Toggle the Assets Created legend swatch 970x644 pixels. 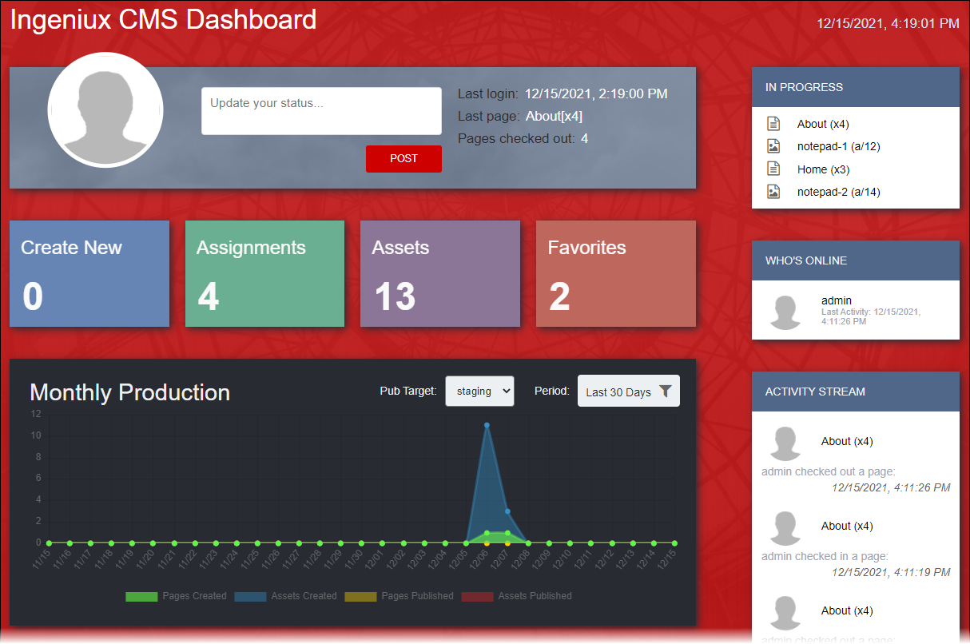coord(250,596)
